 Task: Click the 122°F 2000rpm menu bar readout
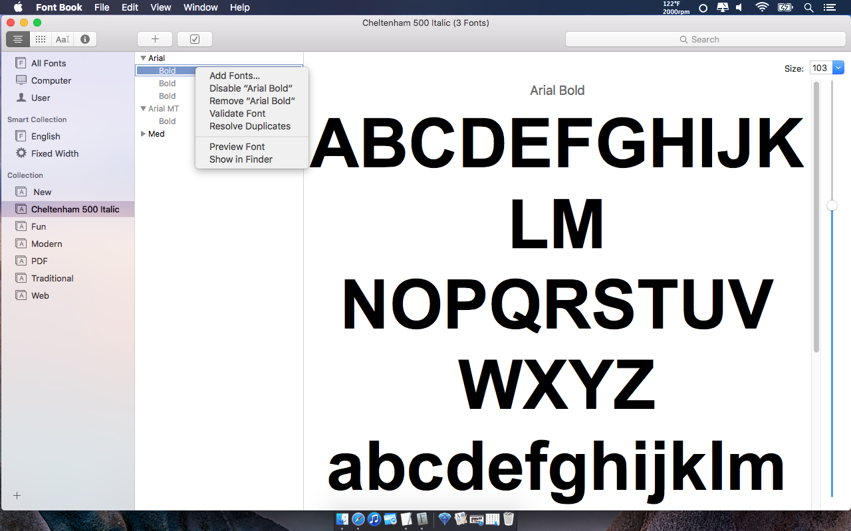(x=676, y=7)
